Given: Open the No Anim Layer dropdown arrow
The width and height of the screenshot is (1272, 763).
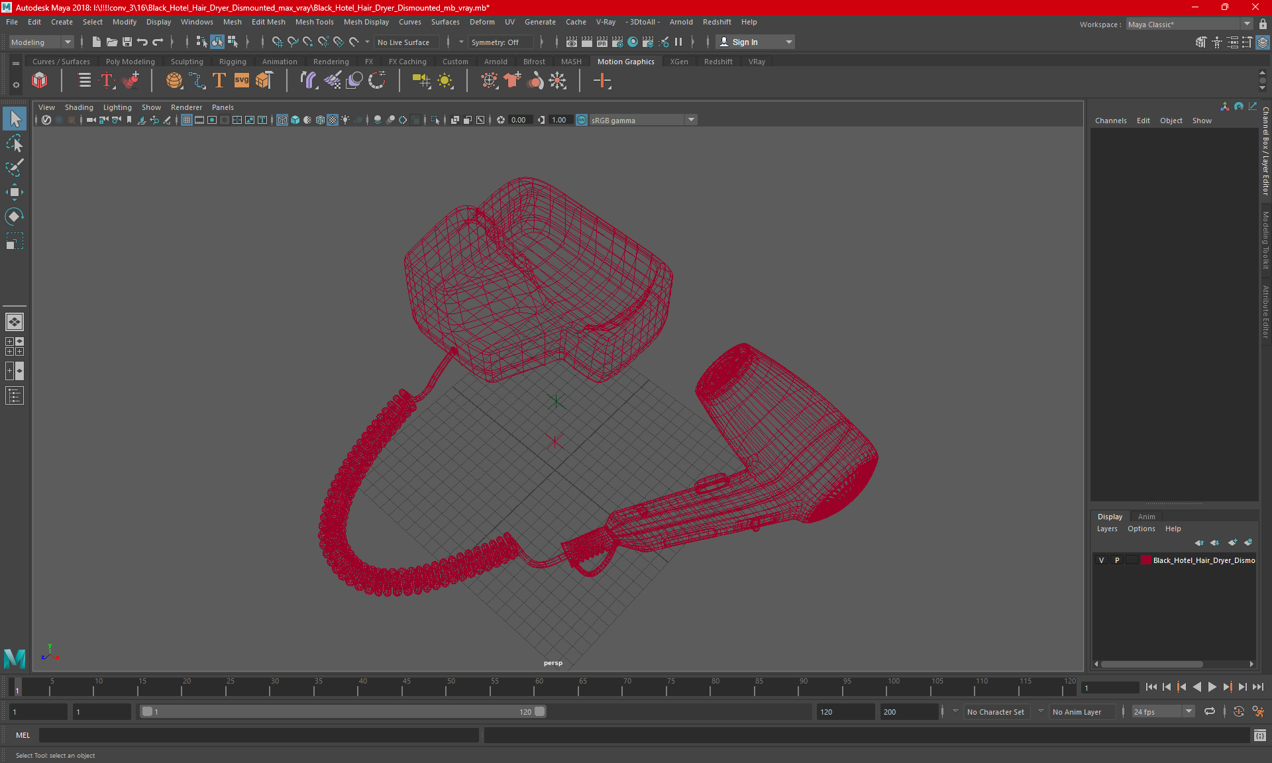Looking at the screenshot, I should (x=1041, y=711).
